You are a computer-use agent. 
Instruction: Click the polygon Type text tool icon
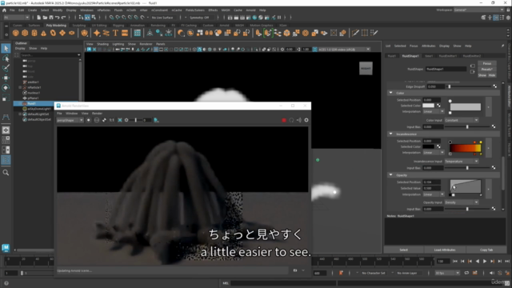click(x=115, y=33)
